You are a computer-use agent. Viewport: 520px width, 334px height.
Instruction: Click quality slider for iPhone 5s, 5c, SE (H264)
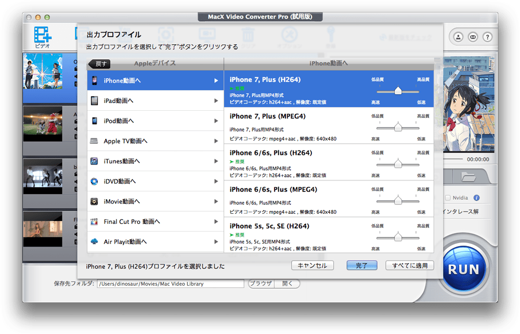point(398,237)
